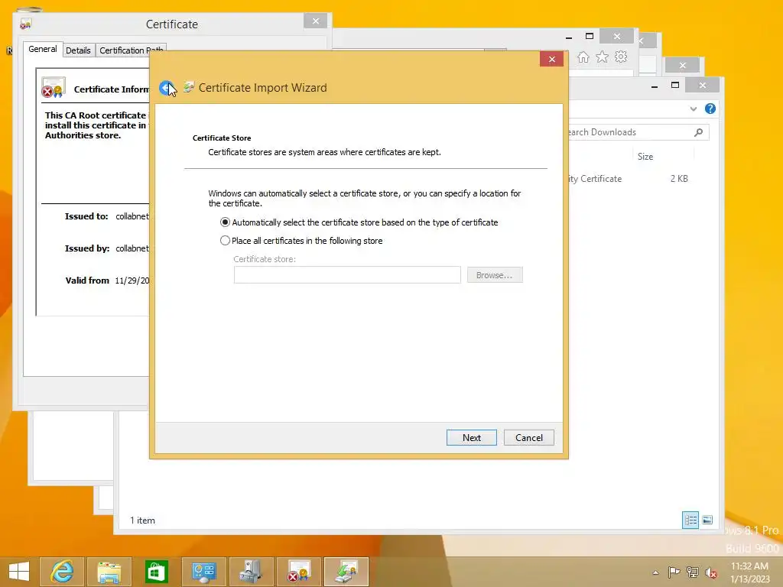The height and width of the screenshot is (587, 783).
Task: Open network tray icon
Action: (x=693, y=572)
